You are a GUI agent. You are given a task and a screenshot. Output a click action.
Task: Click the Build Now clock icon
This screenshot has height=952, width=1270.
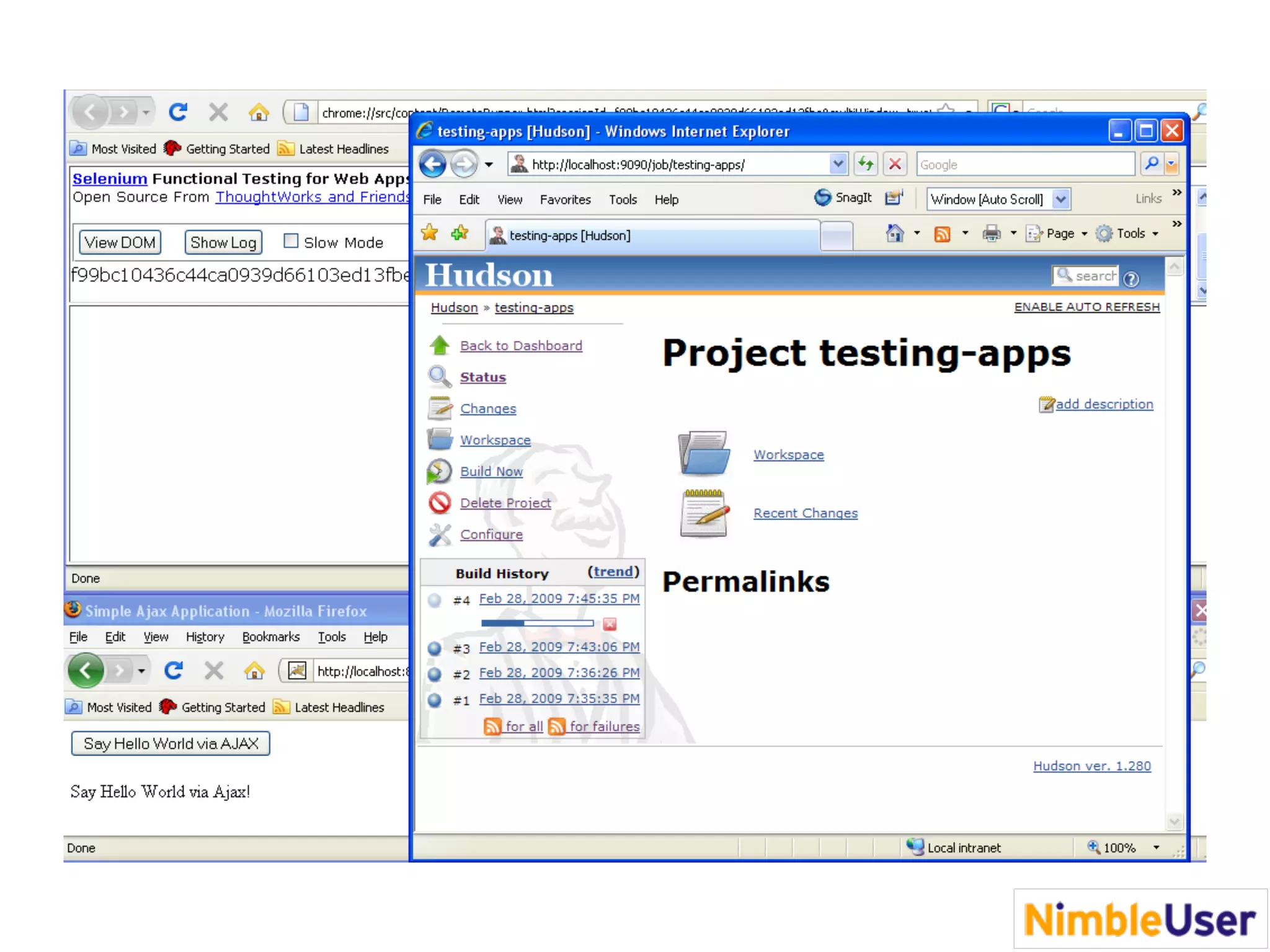pos(439,472)
